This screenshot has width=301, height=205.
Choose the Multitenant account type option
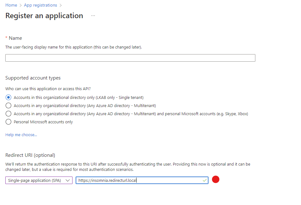point(8,105)
